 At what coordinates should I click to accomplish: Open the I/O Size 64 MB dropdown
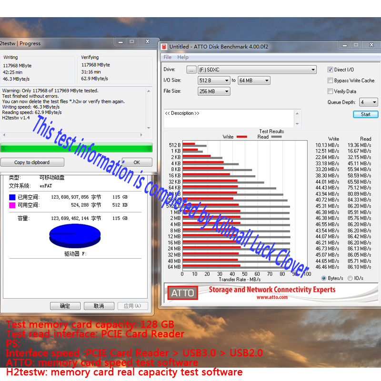(254, 80)
